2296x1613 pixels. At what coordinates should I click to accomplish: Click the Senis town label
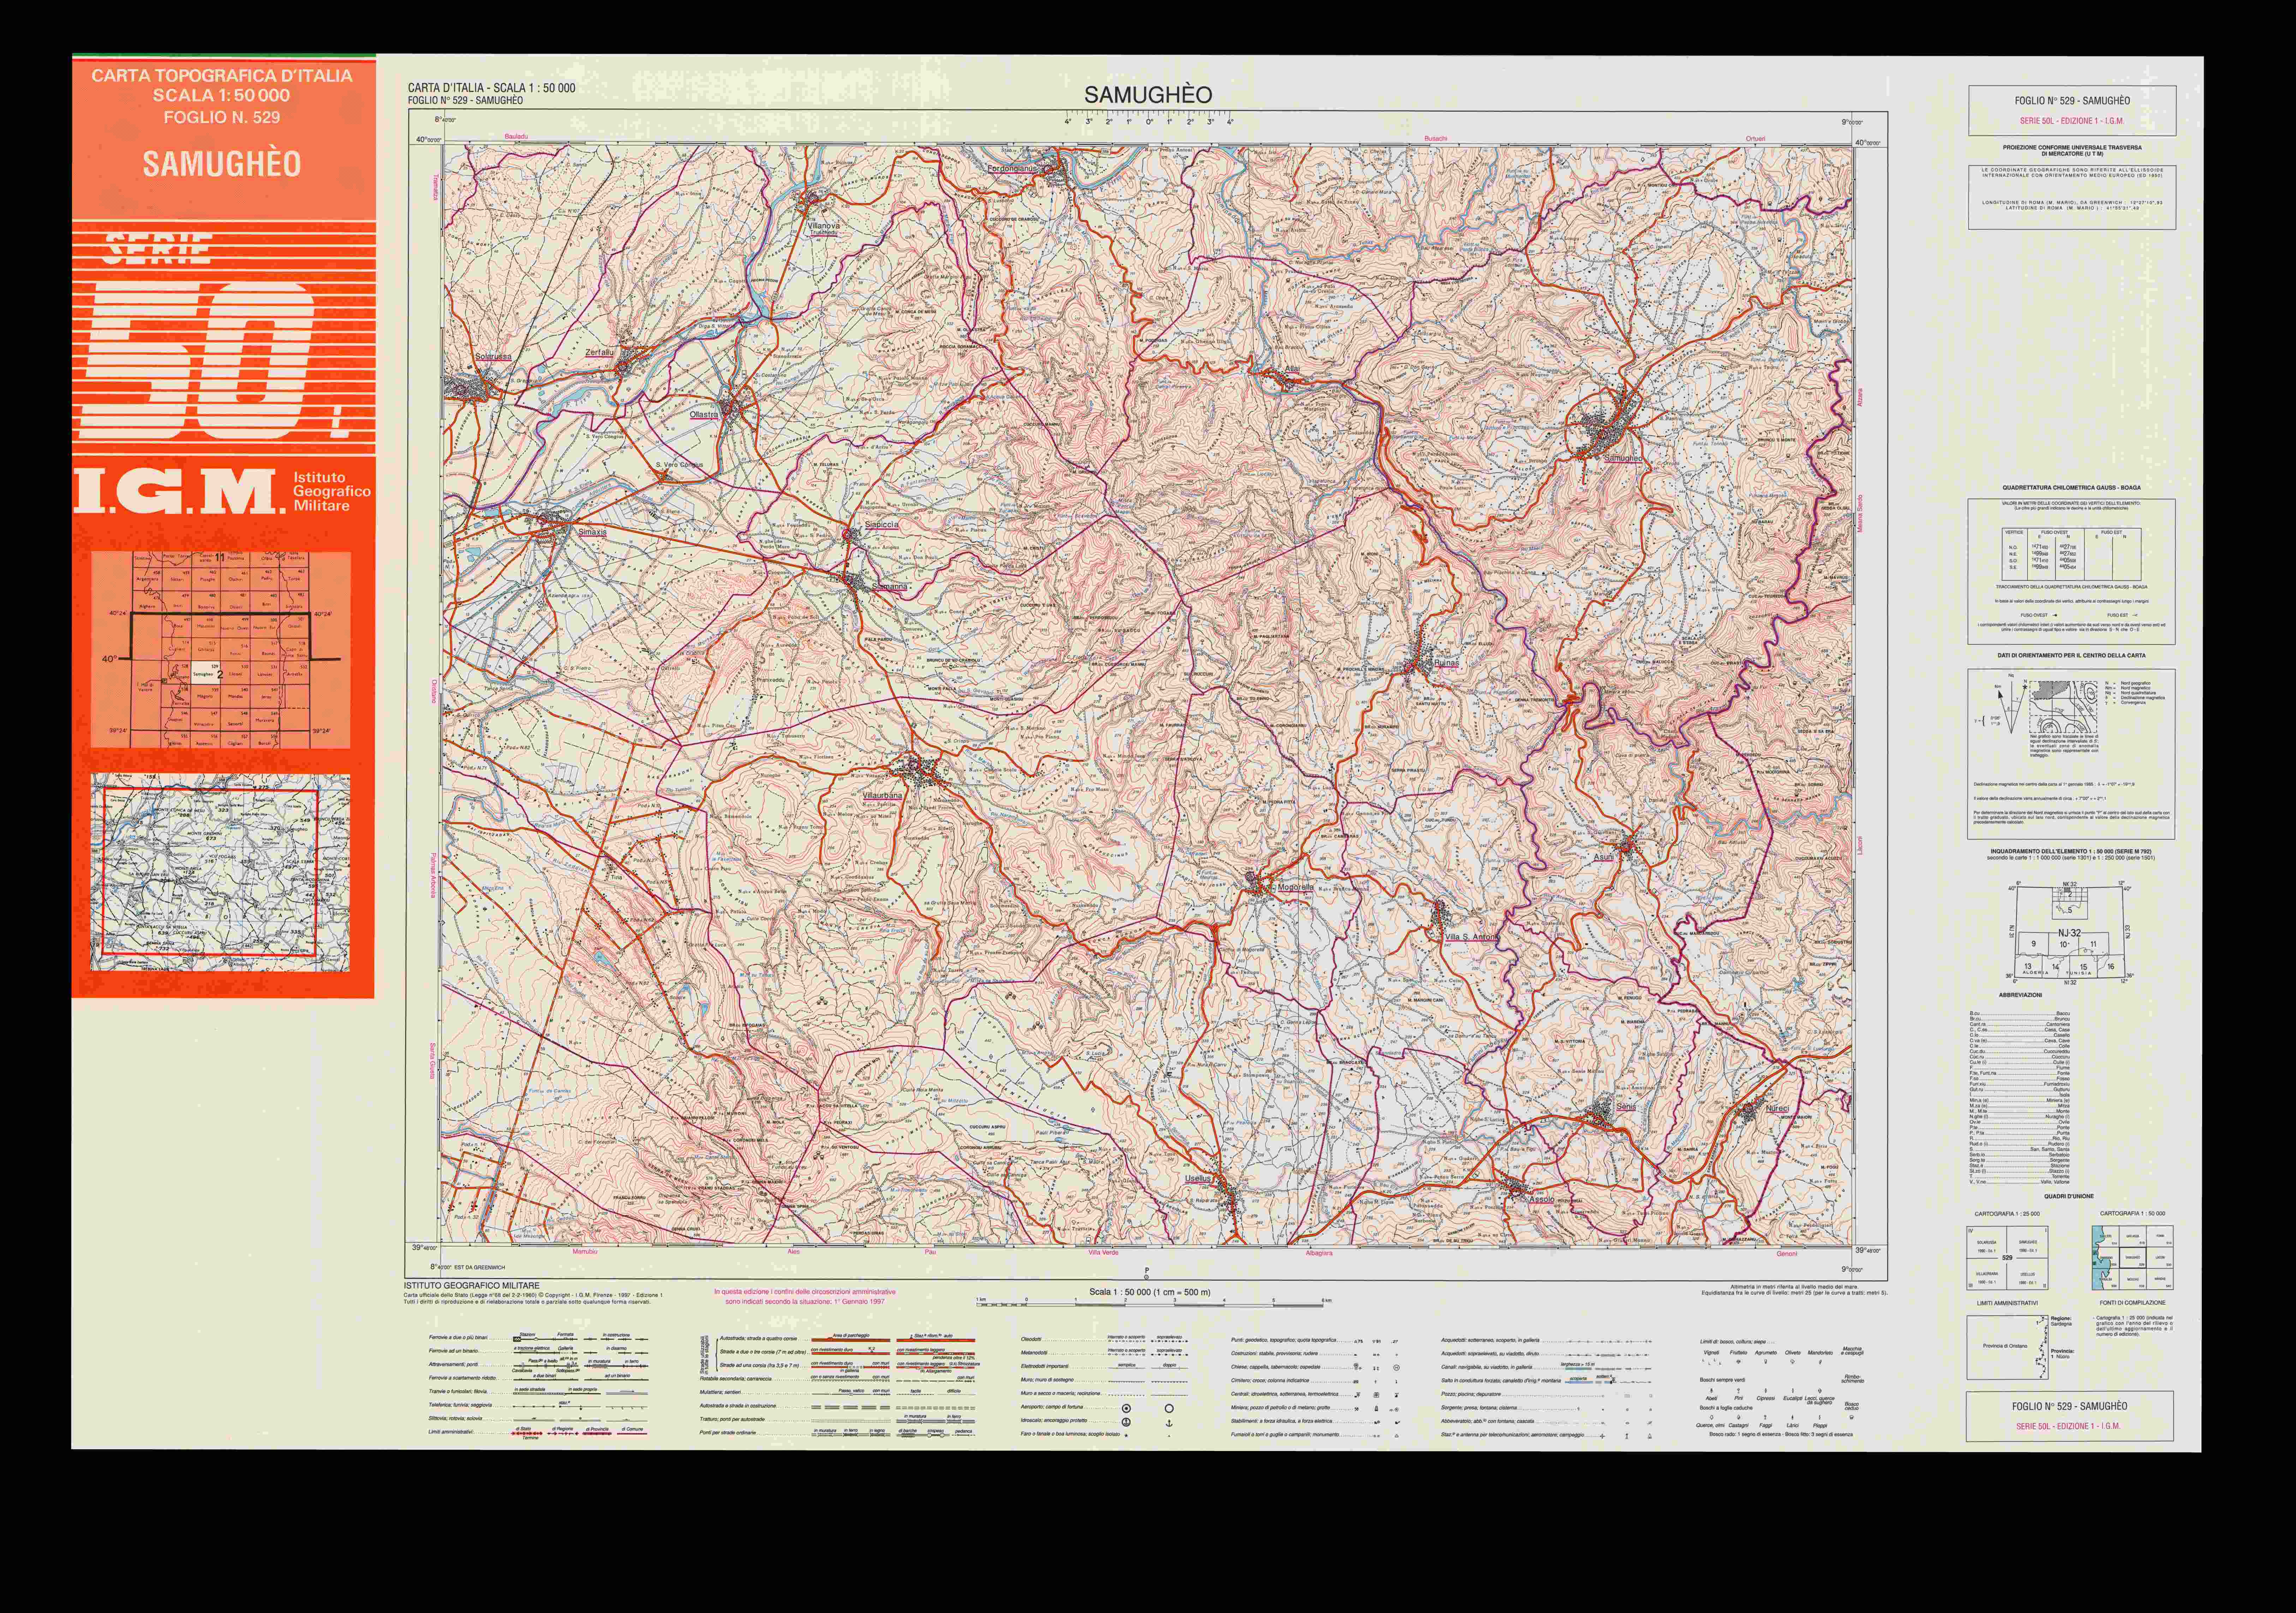click(1626, 1107)
